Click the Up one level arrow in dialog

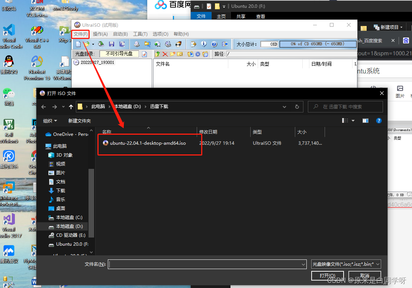click(x=71, y=107)
